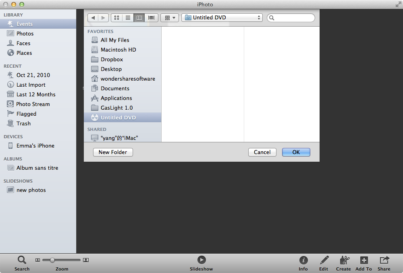Click the wondersharesoftware house icon

coord(95,78)
